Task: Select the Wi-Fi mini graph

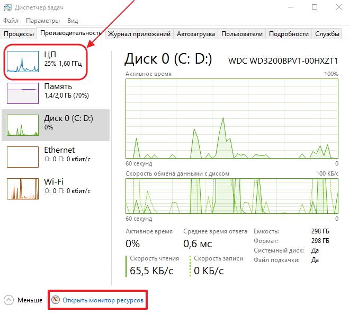Action: point(23,189)
